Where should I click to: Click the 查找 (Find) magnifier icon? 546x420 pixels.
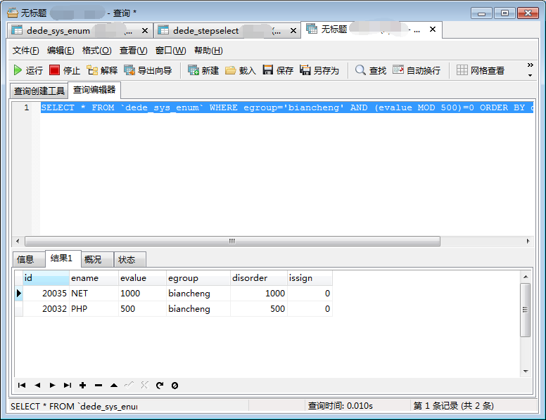360,70
